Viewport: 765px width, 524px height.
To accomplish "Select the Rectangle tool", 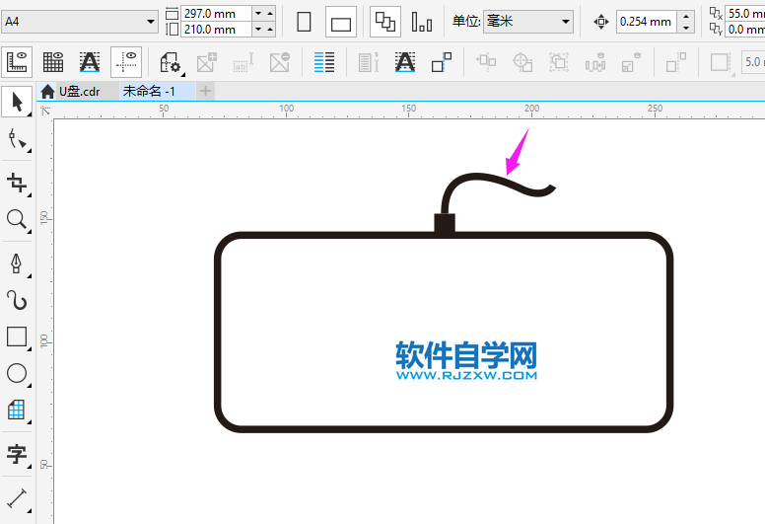I will 17,337.
